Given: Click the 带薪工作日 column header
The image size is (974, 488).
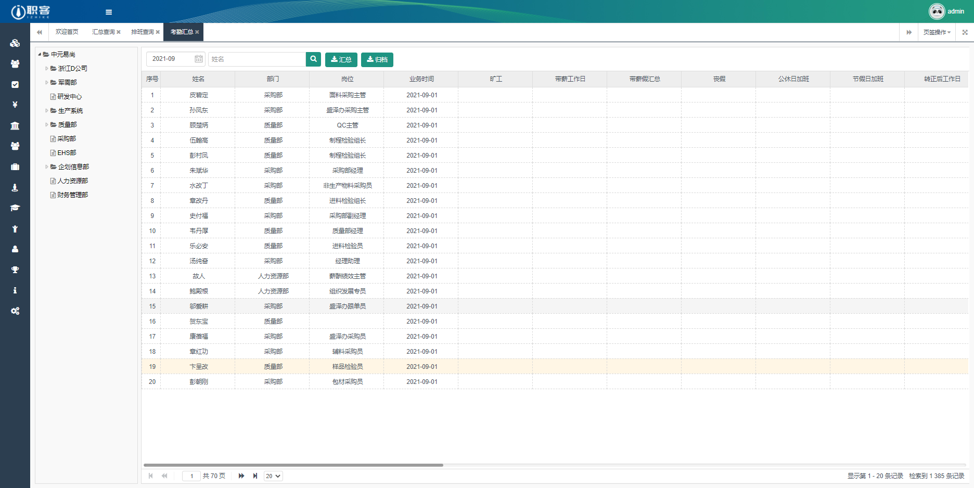Looking at the screenshot, I should tap(570, 79).
